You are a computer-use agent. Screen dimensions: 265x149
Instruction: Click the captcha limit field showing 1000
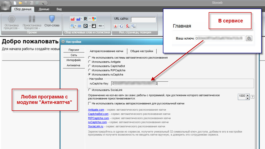coord(242,97)
